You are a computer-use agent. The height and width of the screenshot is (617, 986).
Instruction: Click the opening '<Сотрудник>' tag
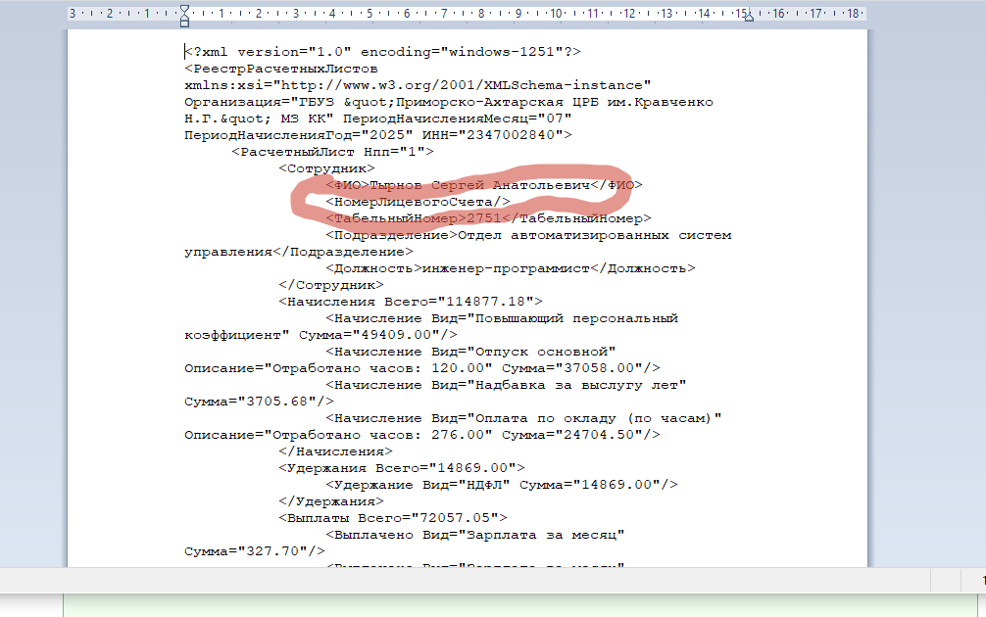point(327,168)
